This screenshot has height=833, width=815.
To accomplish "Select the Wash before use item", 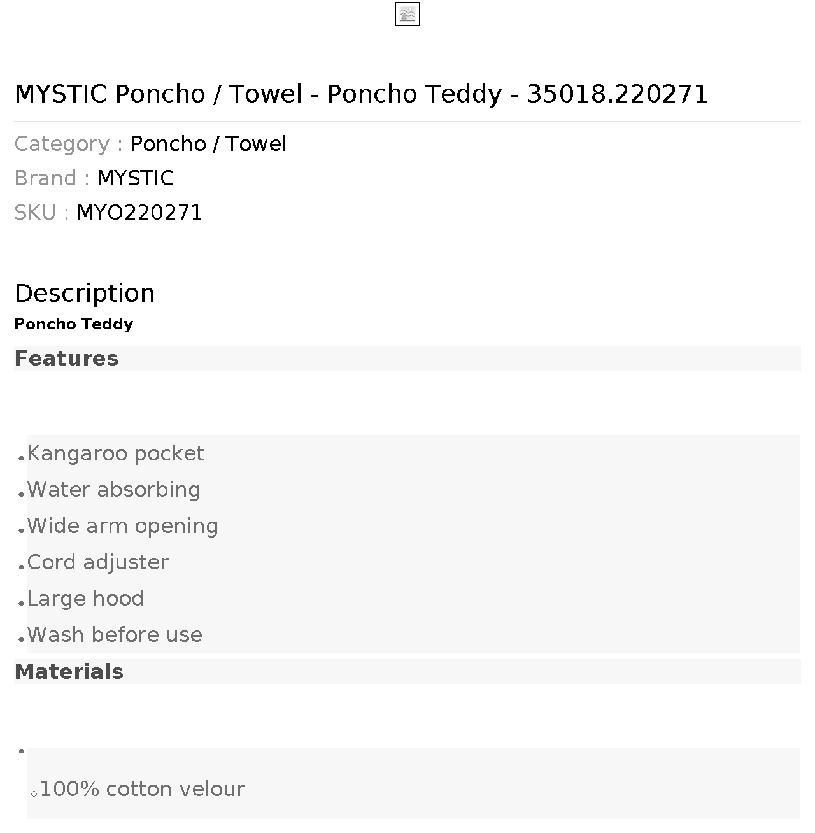I will pos(115,635).
